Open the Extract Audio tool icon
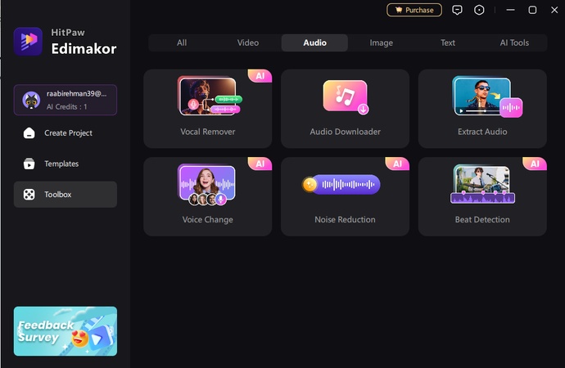 [x=487, y=96]
